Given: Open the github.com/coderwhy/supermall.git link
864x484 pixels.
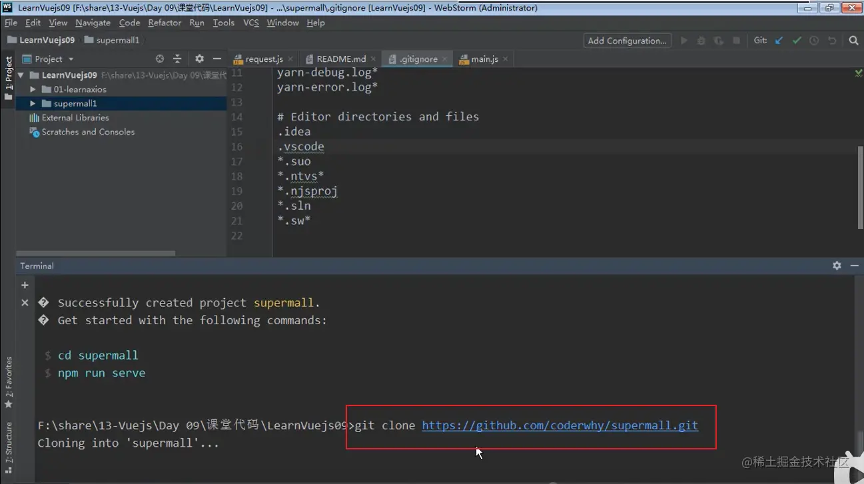Looking at the screenshot, I should (x=560, y=425).
